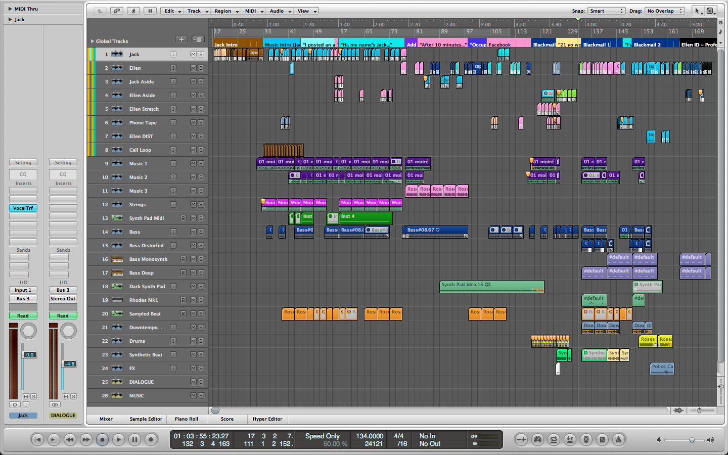Click the DIALOGUE channel fader at -4.8
This screenshot has width=728, height=455.
tap(69, 363)
